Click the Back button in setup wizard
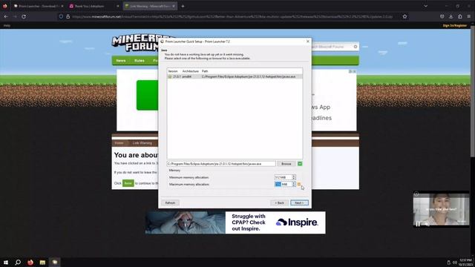475x267 pixels. 279,202
